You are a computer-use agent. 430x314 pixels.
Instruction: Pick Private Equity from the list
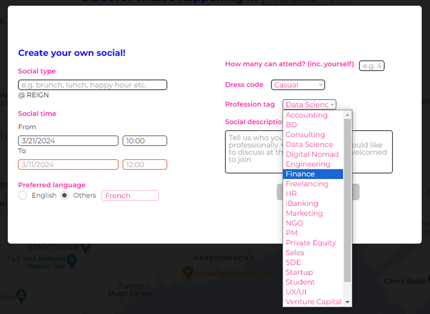[x=313, y=243]
